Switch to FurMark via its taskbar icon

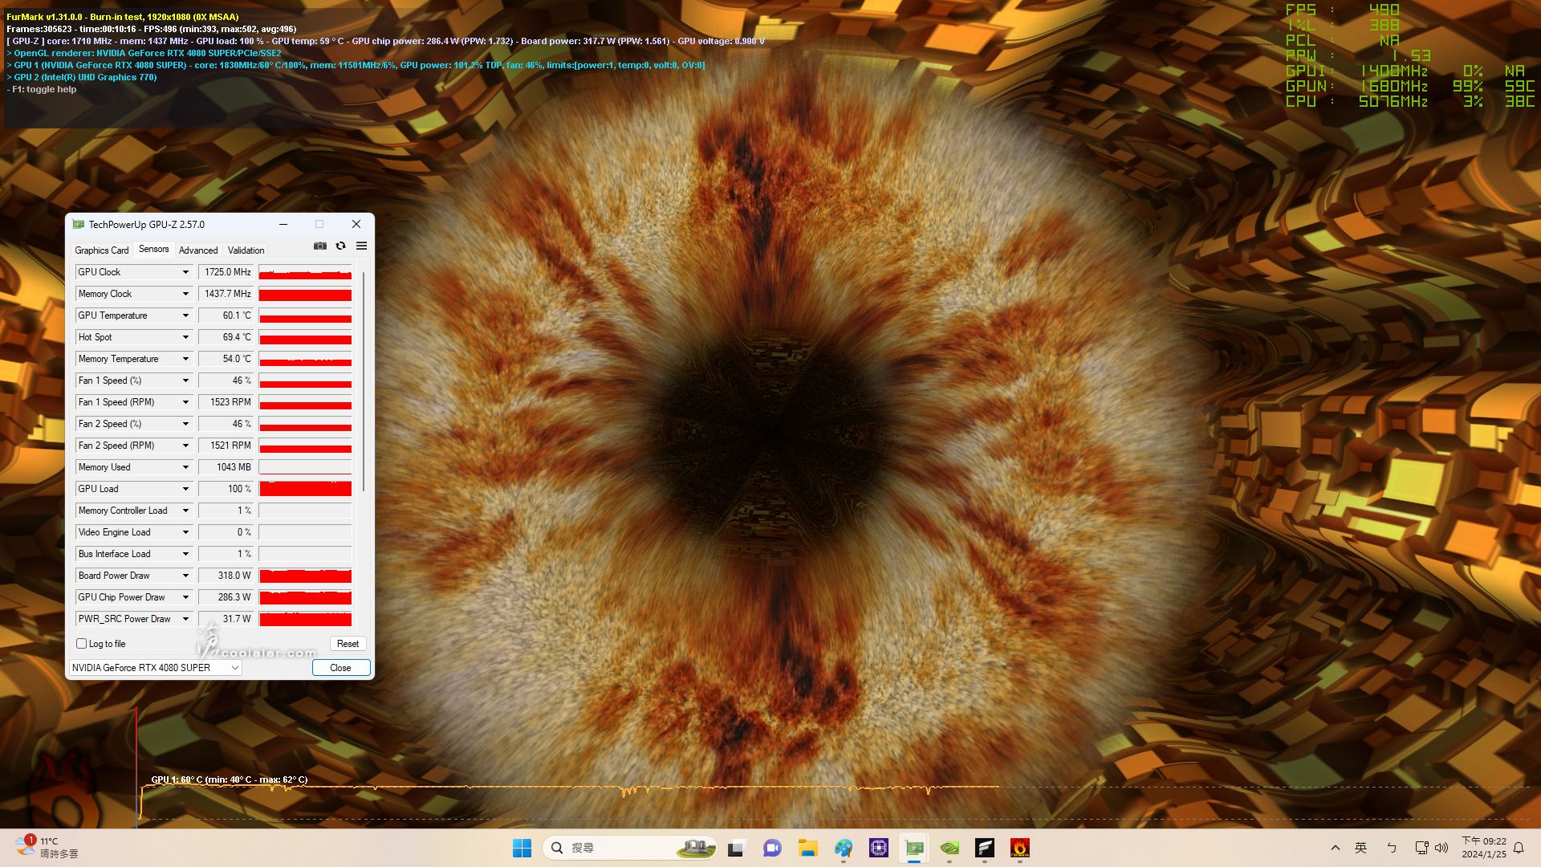1020,848
